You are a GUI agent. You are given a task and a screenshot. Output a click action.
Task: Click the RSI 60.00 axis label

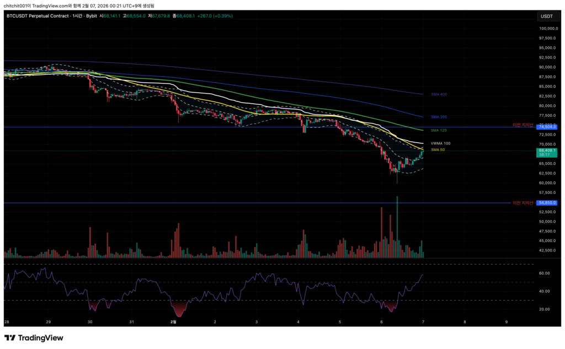tap(543, 273)
